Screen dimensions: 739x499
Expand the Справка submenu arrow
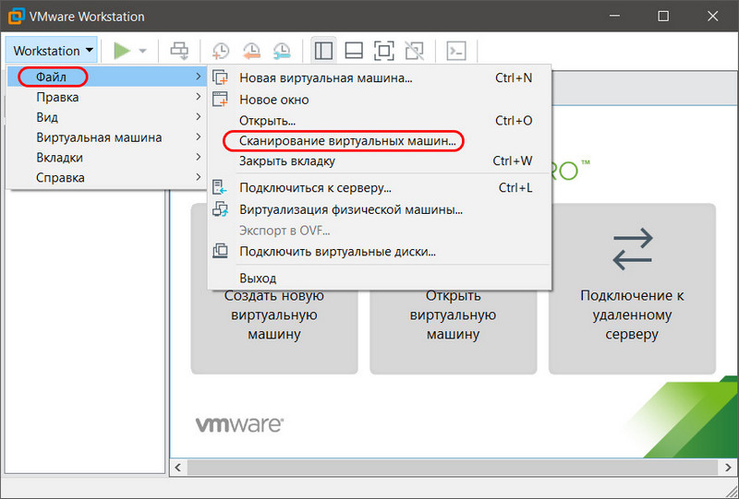coord(199,177)
